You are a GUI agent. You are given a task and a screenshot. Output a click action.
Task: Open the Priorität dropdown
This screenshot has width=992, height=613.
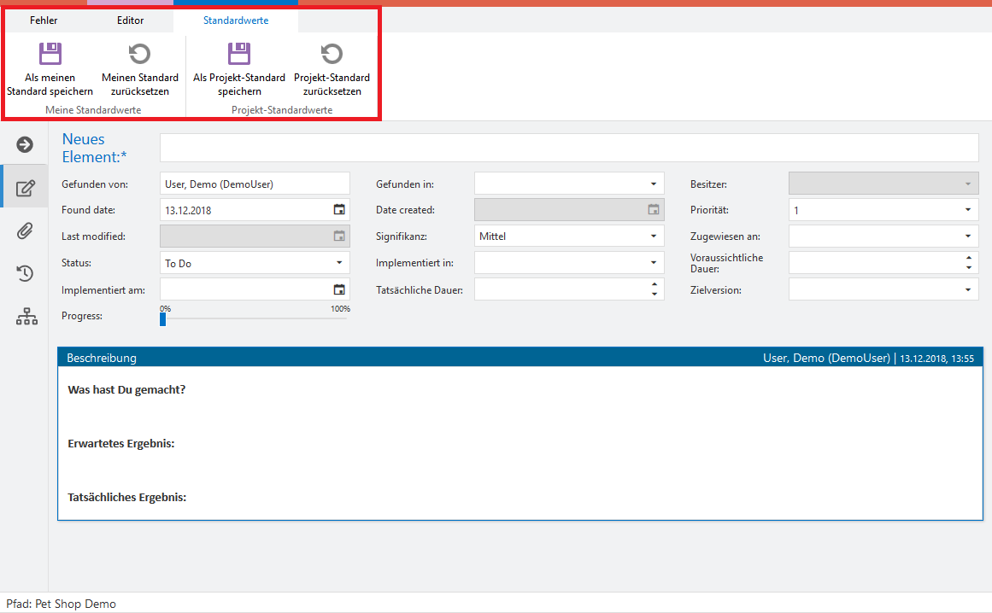pos(968,210)
